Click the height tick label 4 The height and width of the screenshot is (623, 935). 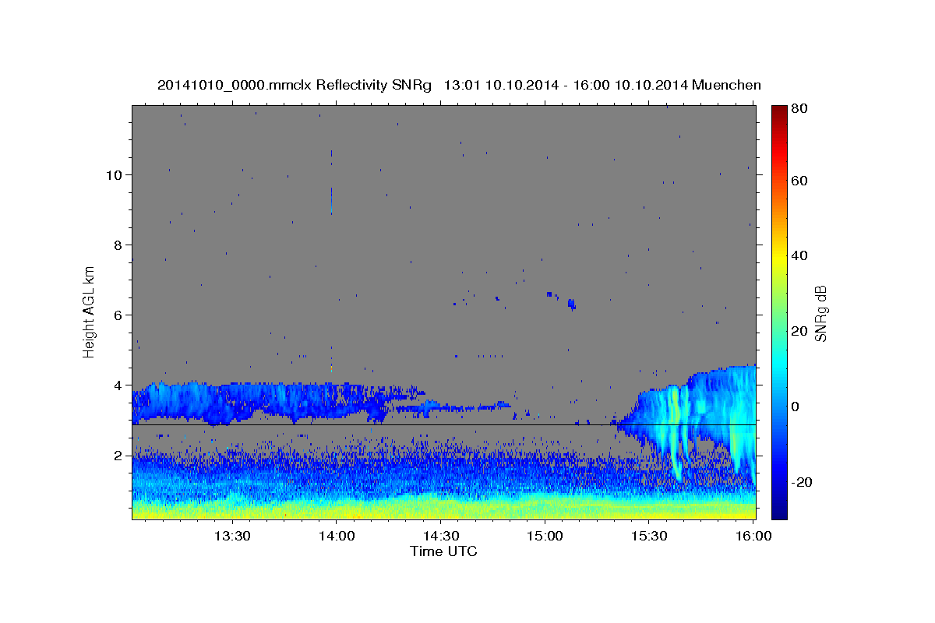pyautogui.click(x=117, y=385)
